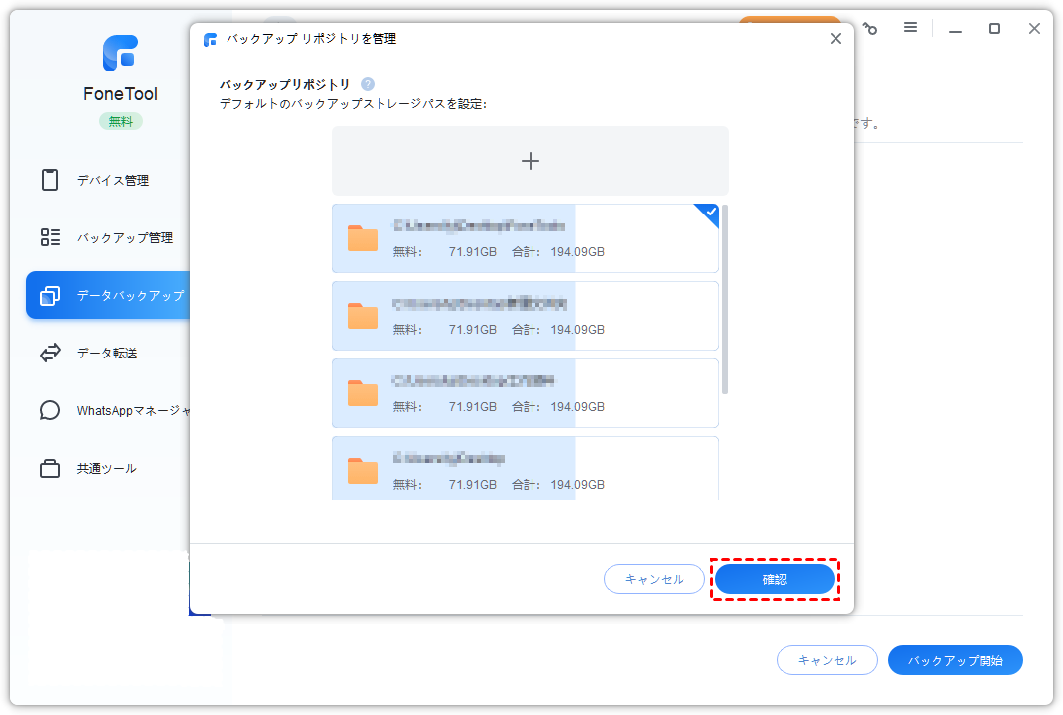Open the hamburger menu icon

tap(910, 28)
